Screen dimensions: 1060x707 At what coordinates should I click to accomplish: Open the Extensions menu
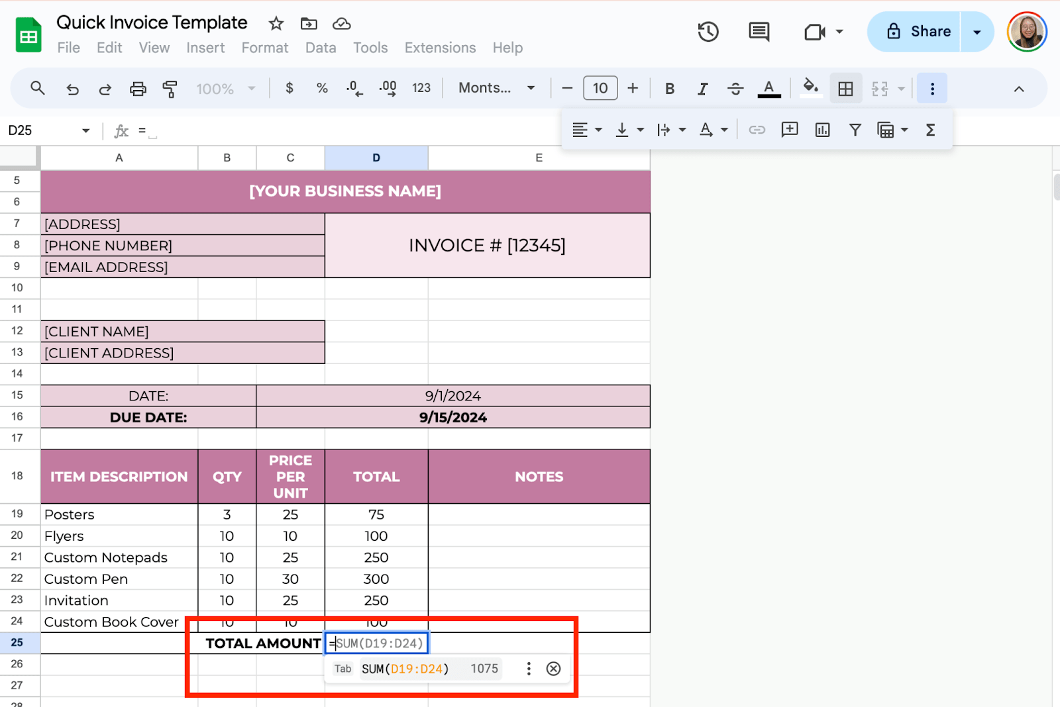(440, 48)
